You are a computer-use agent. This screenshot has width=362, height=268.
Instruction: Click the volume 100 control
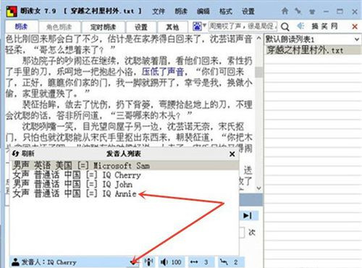coord(171,262)
